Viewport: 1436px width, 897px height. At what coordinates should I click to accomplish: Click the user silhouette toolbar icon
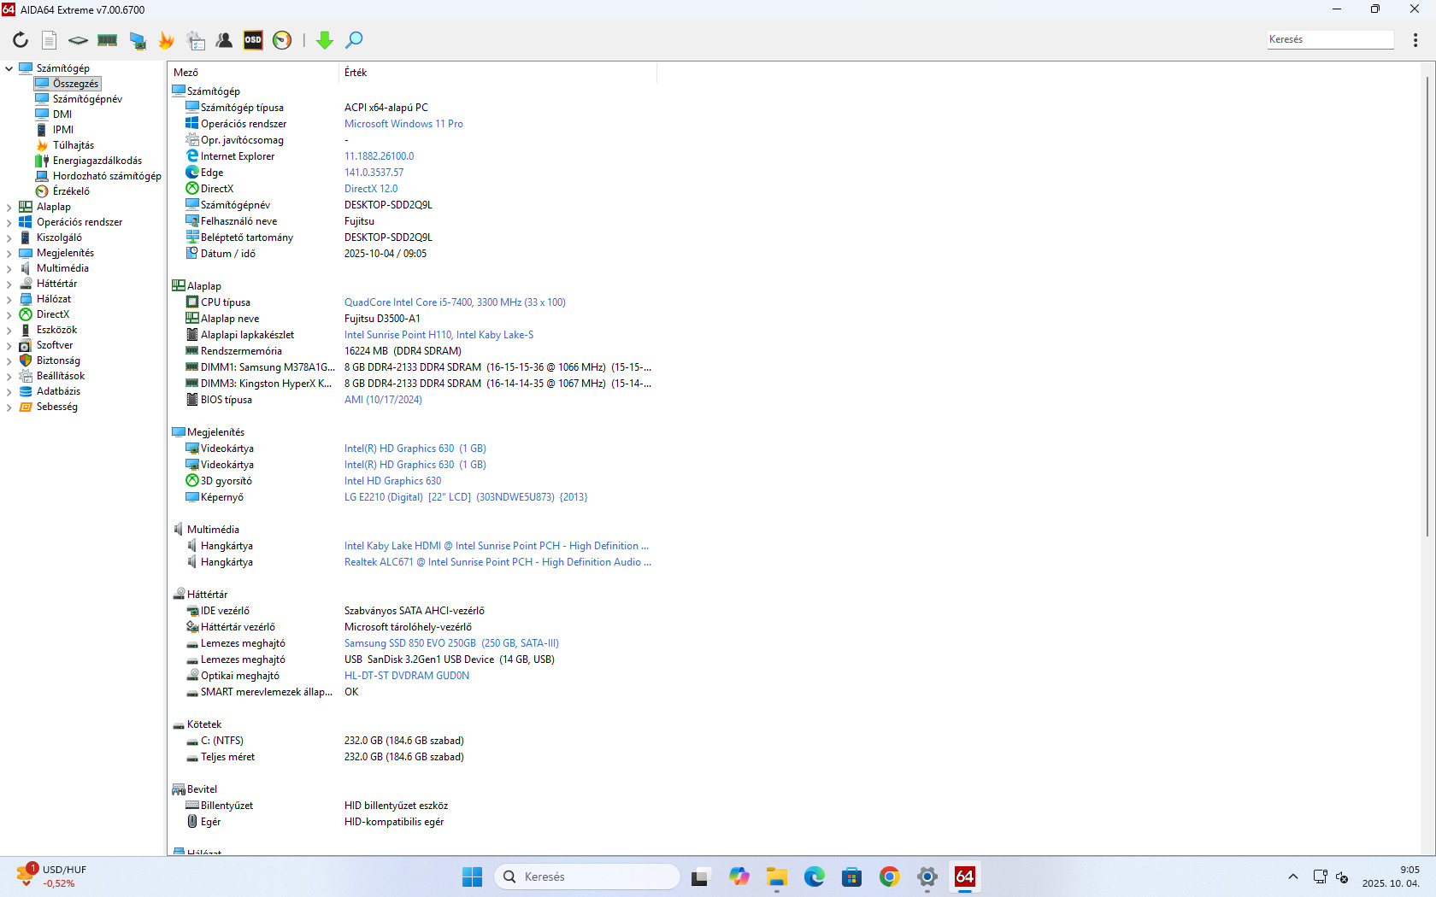point(224,40)
